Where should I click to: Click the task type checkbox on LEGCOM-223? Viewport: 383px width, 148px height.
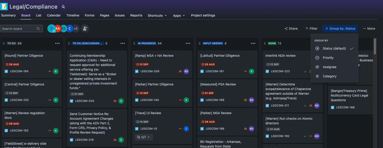267,71
